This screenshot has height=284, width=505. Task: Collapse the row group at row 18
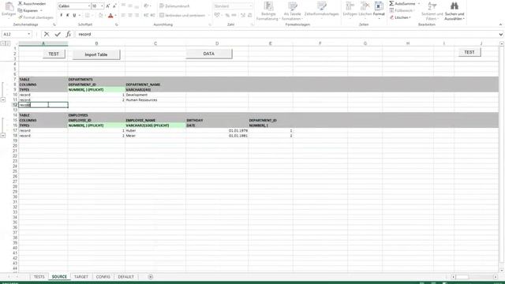click(3, 136)
